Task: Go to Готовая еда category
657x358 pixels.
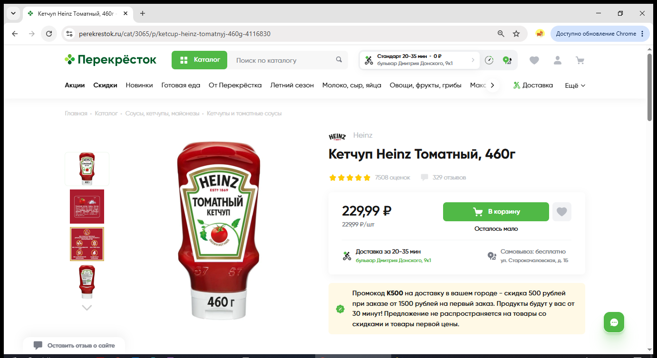Action: 181,85
